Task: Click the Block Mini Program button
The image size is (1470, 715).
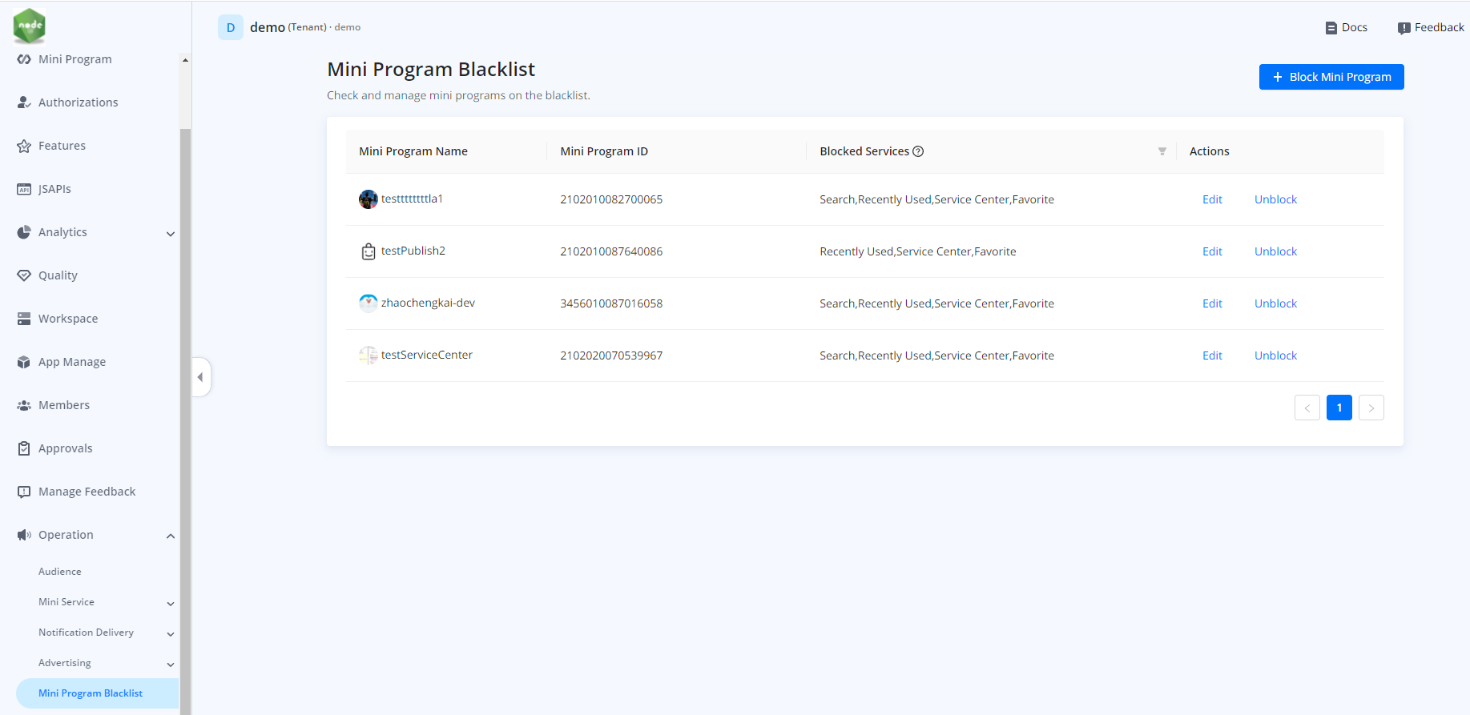Action: click(1331, 77)
